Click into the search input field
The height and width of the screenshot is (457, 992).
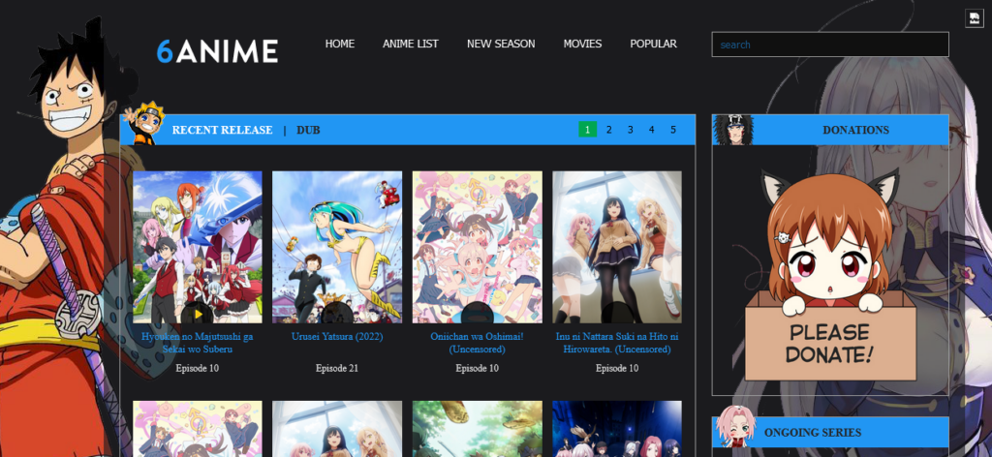(x=829, y=45)
